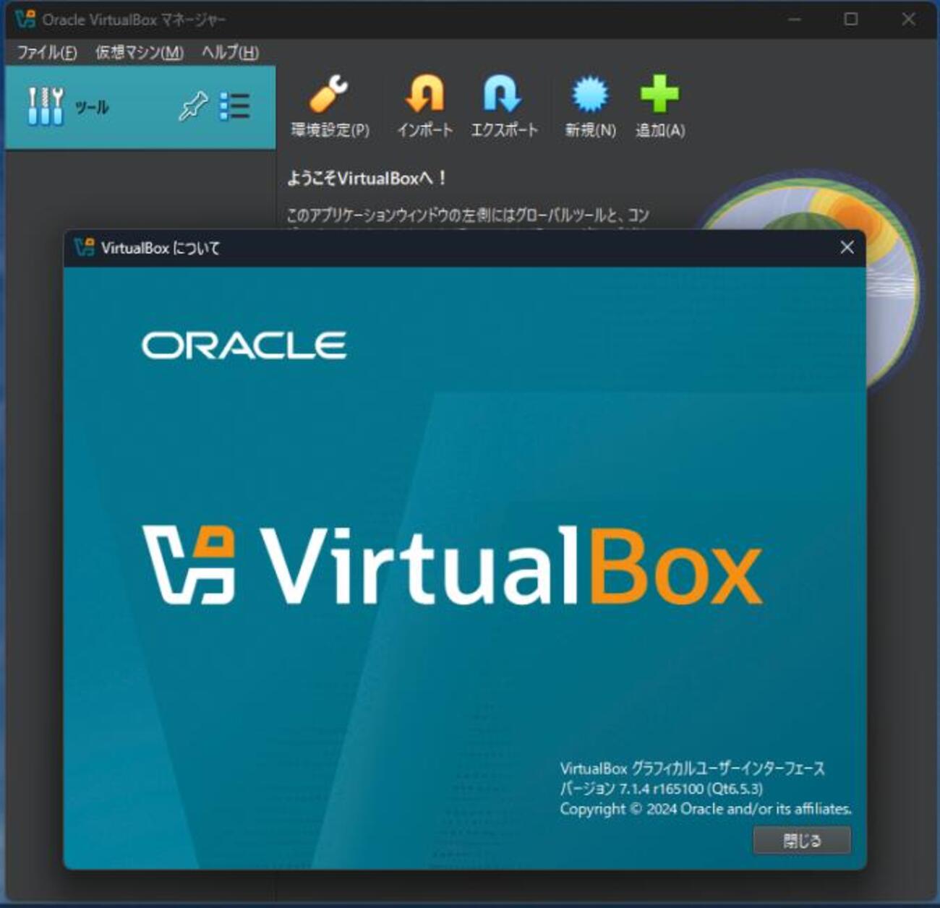Click the VirtualBox について dialog title

click(x=160, y=248)
